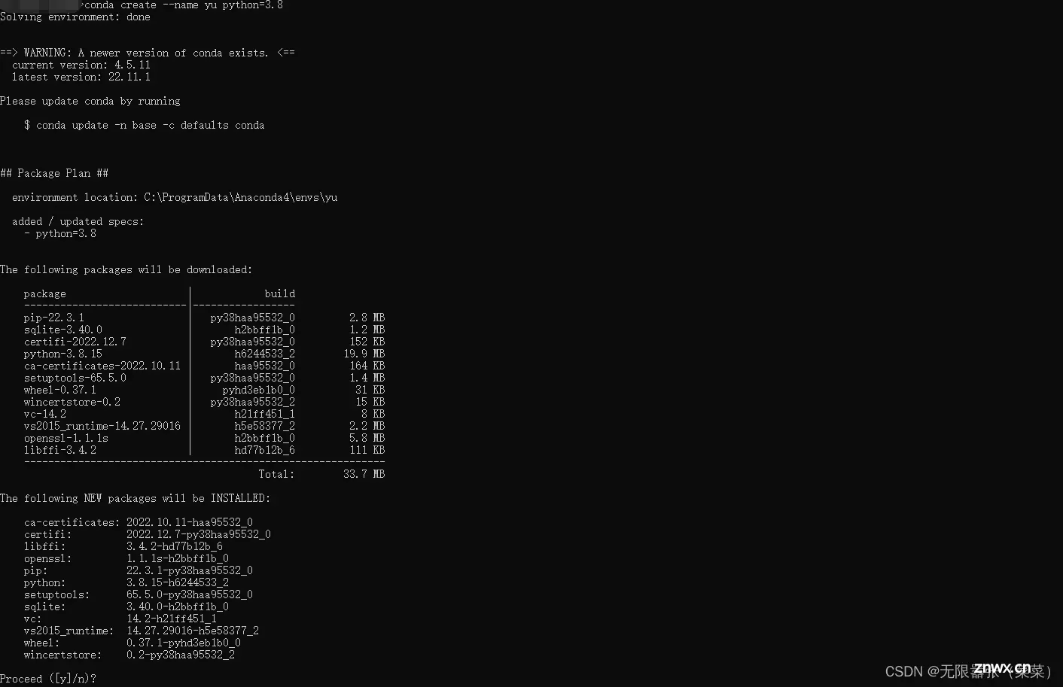Select the '- python=3.8' spec line
1063x687 pixels.
pos(60,233)
